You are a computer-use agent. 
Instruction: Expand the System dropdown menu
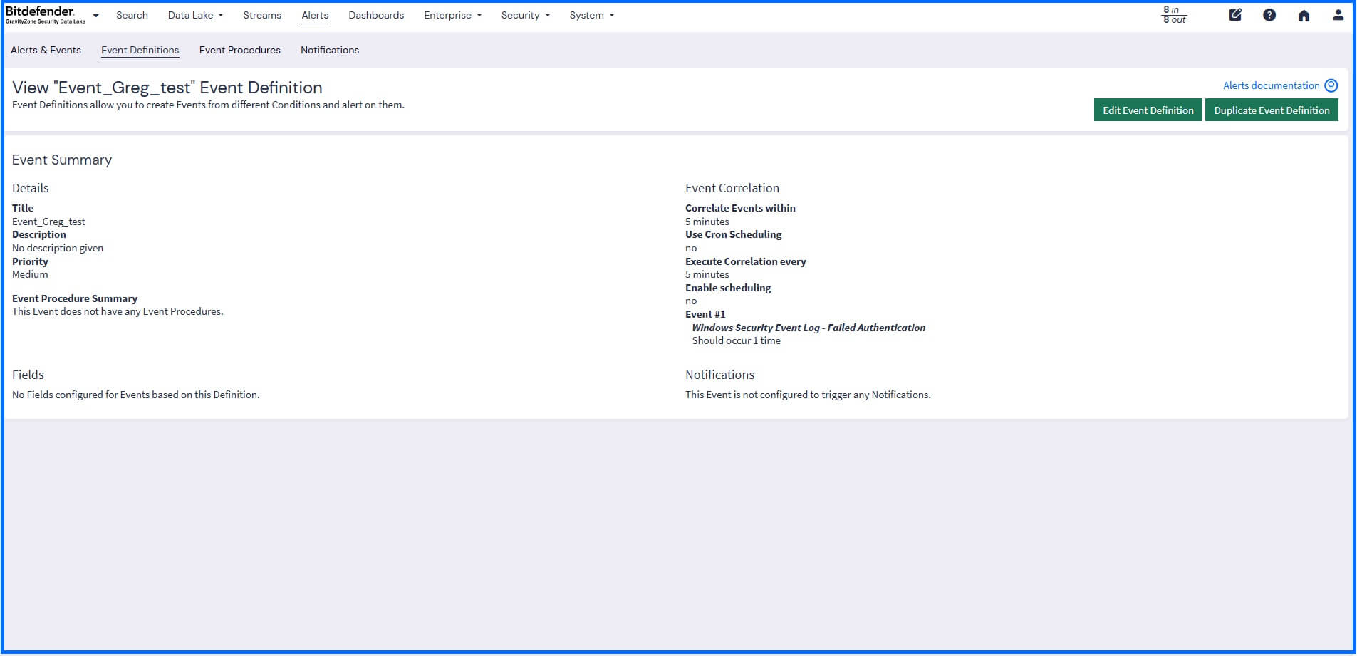tap(591, 15)
